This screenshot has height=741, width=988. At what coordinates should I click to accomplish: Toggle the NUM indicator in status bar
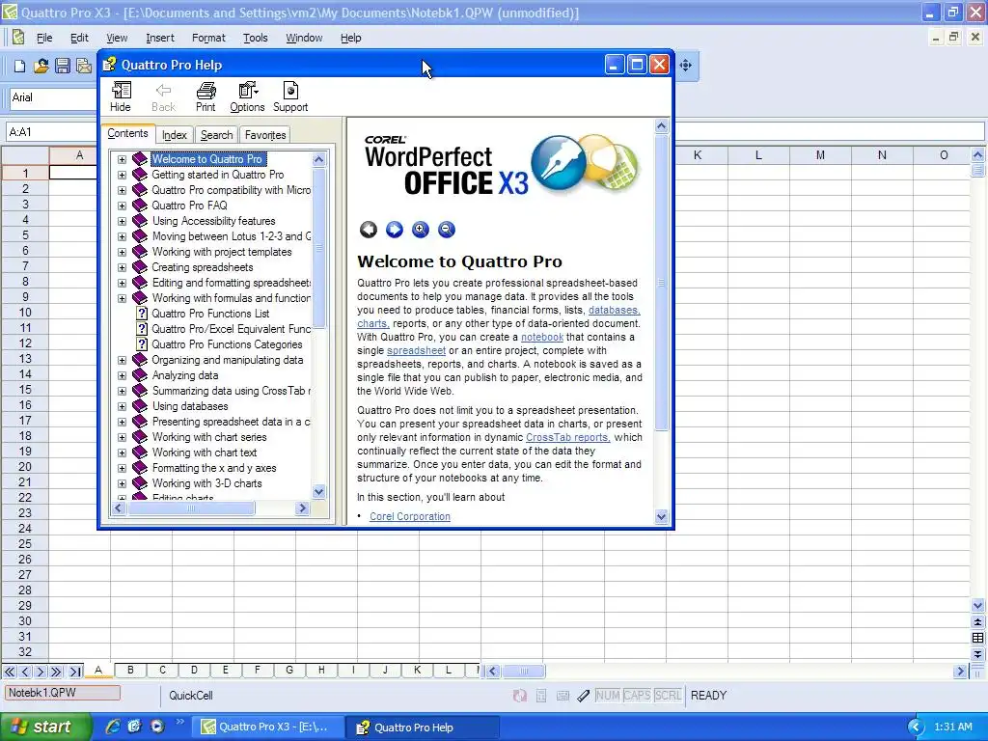pos(608,696)
